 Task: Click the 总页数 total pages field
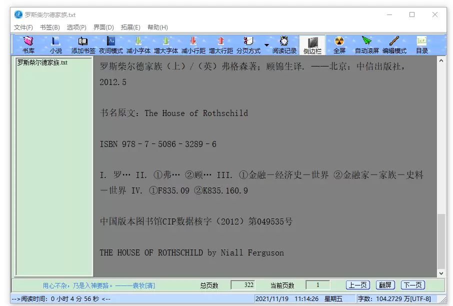coord(243,285)
